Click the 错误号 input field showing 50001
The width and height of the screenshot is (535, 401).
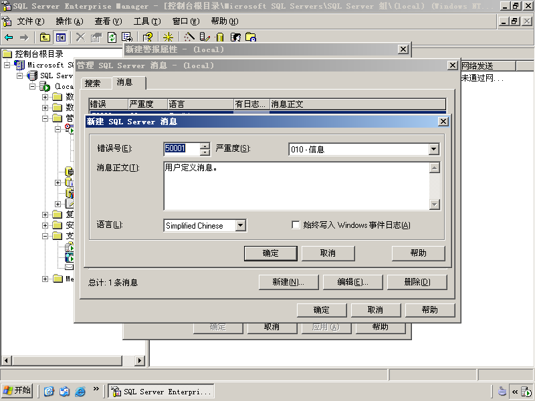pos(181,149)
